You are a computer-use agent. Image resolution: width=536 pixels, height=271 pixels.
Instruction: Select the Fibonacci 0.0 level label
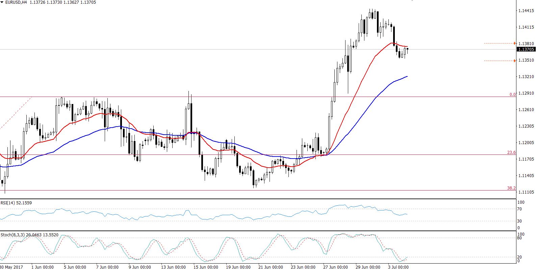[x=512, y=95]
